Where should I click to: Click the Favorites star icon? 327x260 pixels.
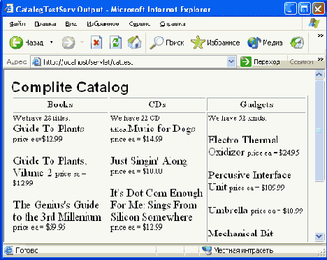coord(198,43)
